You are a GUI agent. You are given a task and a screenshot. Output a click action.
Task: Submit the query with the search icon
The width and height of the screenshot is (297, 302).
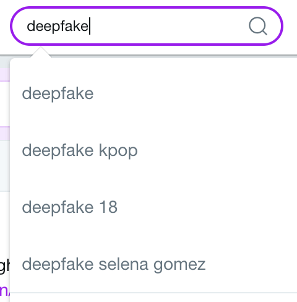tap(258, 26)
